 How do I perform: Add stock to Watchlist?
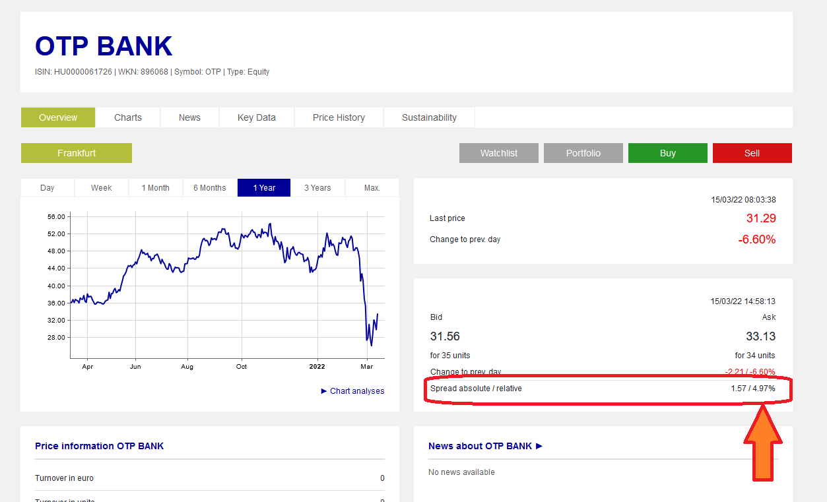click(499, 153)
